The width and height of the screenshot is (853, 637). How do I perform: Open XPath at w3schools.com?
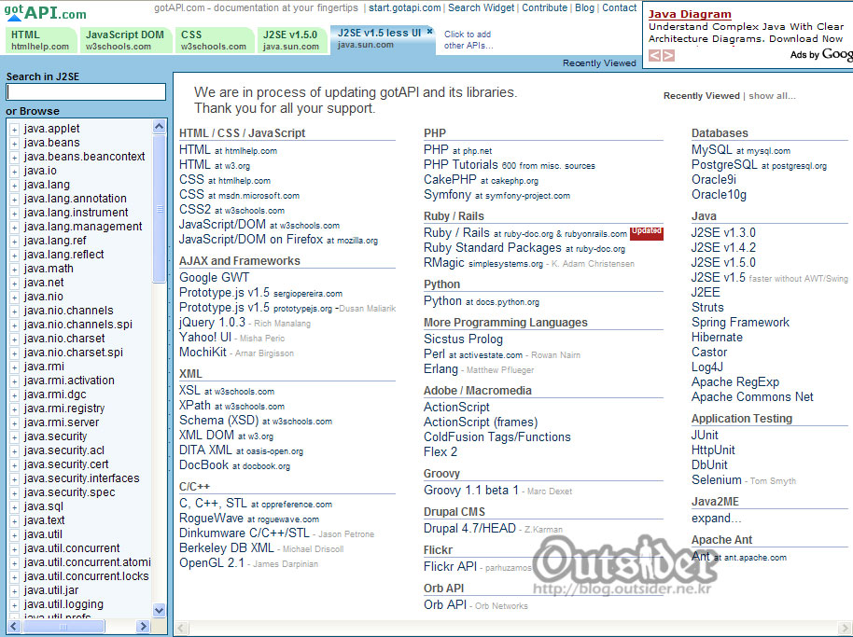[231, 405]
